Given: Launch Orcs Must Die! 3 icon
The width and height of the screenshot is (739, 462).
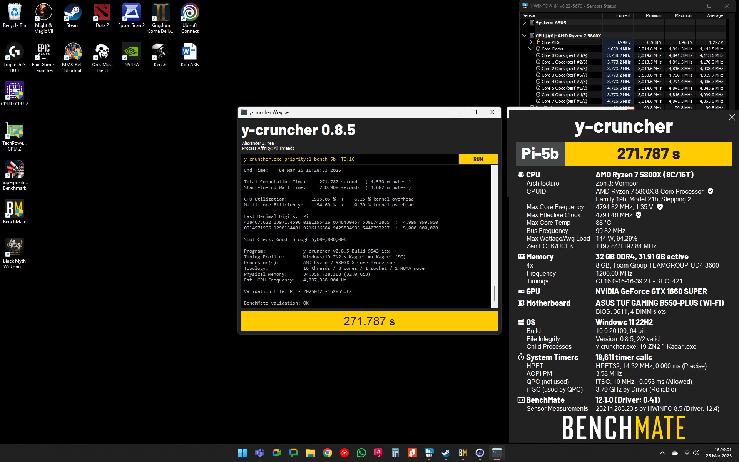Looking at the screenshot, I should point(102,58).
